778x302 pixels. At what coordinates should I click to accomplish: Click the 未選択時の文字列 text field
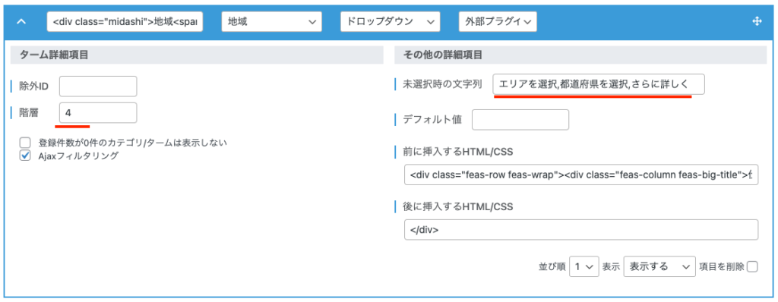click(599, 84)
